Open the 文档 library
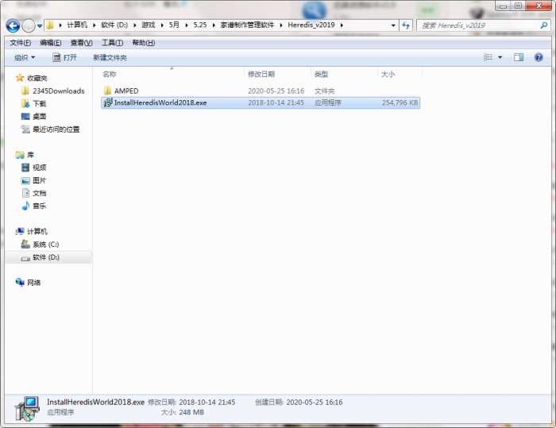This screenshot has height=428, width=556. [40, 193]
